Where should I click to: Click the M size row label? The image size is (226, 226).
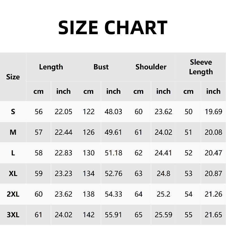[13, 132]
